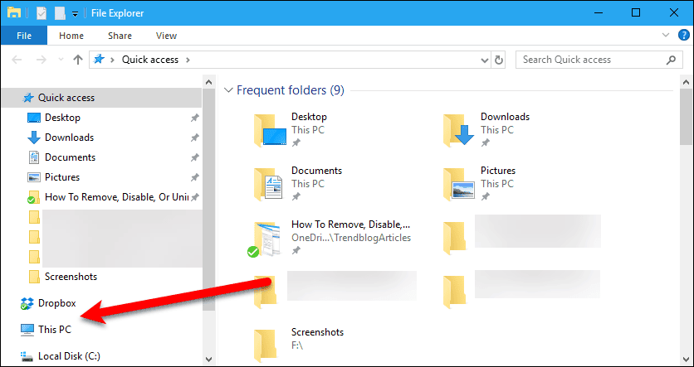
Task: Open the Dropbox folder in sidebar
Action: [56, 303]
